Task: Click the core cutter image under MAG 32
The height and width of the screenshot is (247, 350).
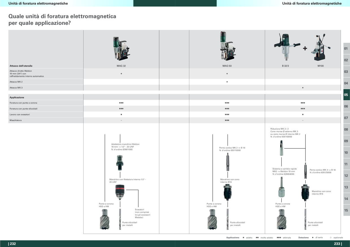Action: [105, 220]
